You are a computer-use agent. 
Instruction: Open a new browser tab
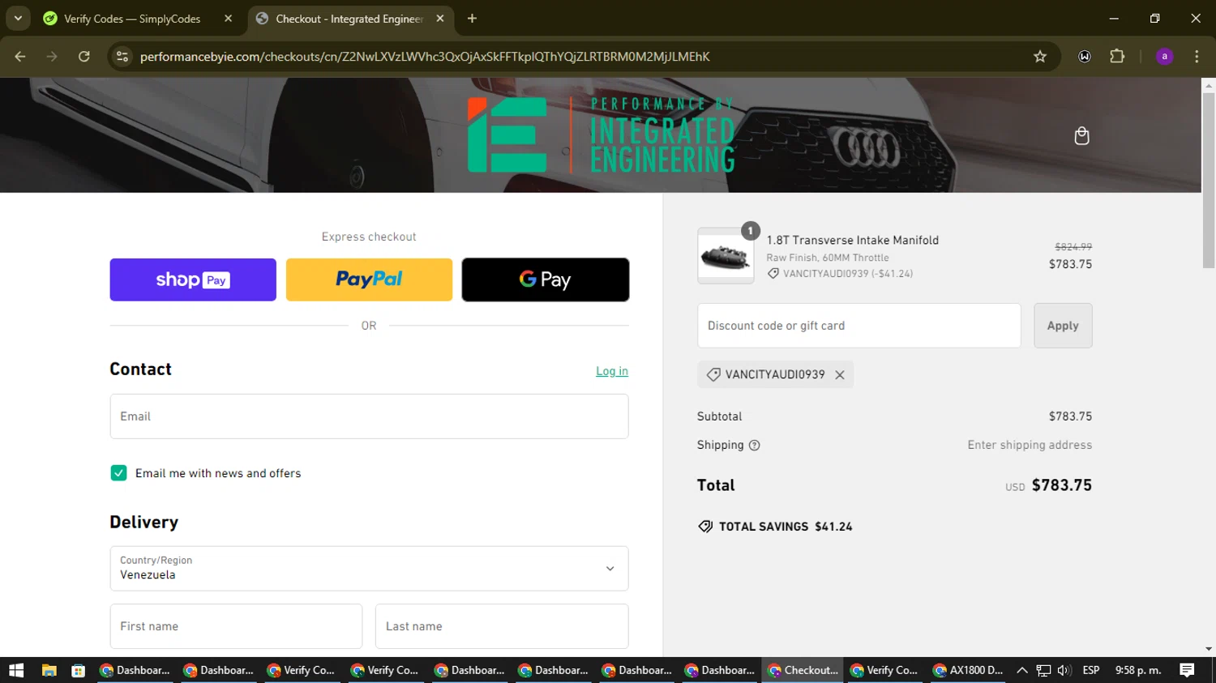click(x=472, y=18)
